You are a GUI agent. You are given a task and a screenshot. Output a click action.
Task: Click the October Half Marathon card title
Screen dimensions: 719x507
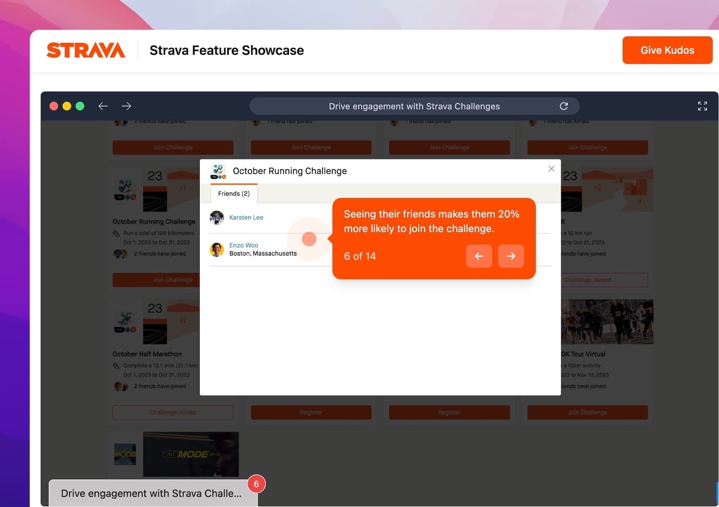point(147,354)
